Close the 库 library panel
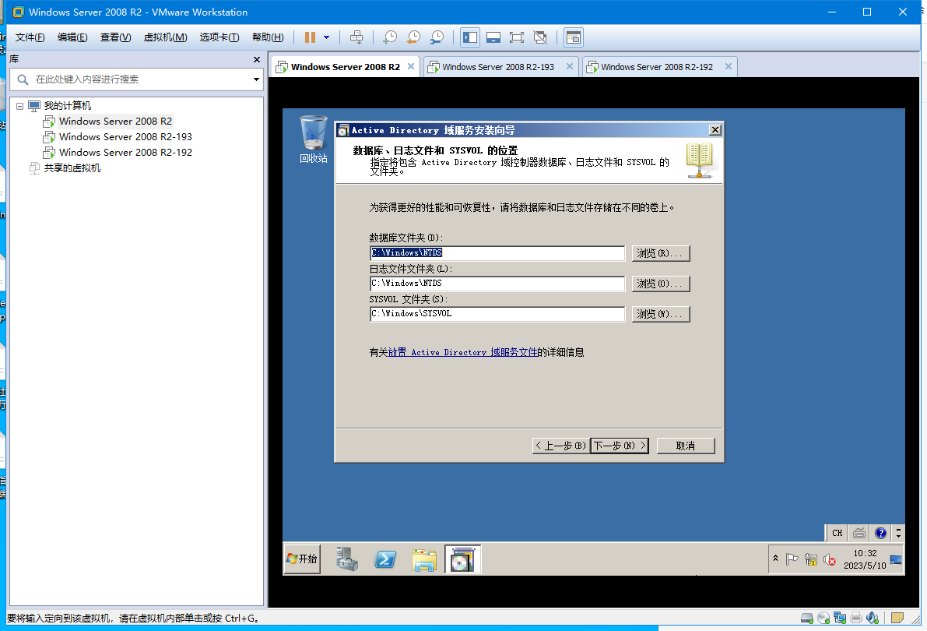The height and width of the screenshot is (631, 927). tap(257, 59)
